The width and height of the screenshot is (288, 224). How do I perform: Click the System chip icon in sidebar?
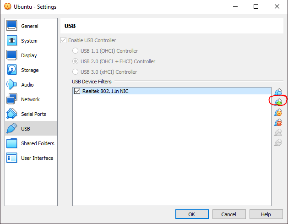point(12,40)
